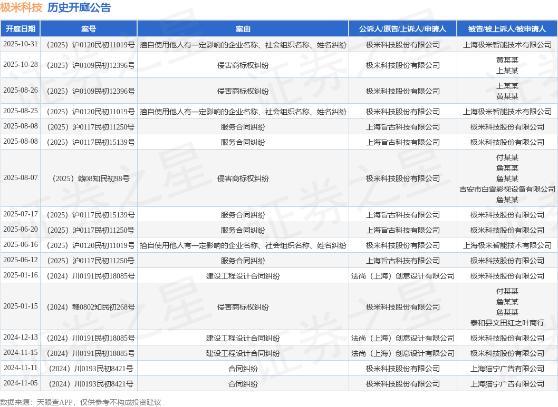
Task: Select the 公诉人/原告/上诉人/申请人 column header
Action: (x=402, y=29)
